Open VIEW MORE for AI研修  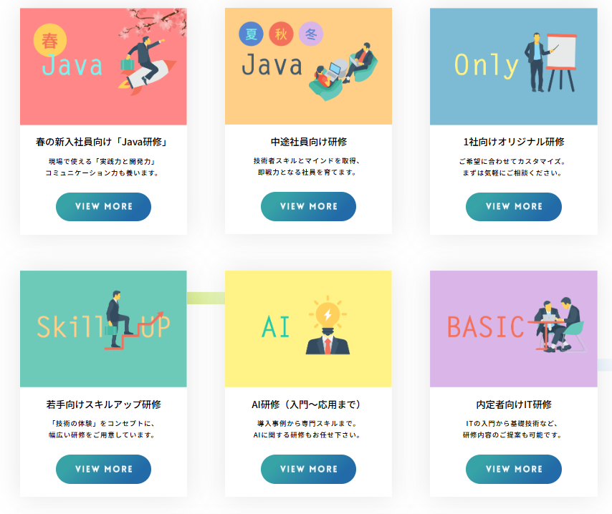308,469
